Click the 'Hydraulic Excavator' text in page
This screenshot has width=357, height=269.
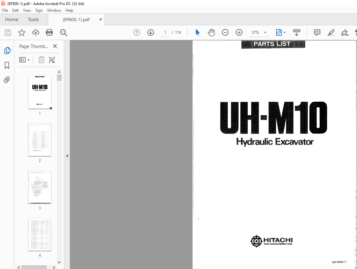275,142
